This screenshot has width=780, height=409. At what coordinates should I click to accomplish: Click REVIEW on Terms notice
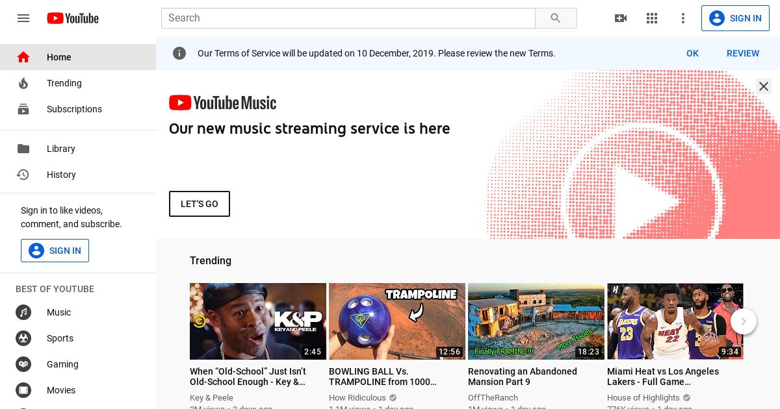(x=743, y=53)
